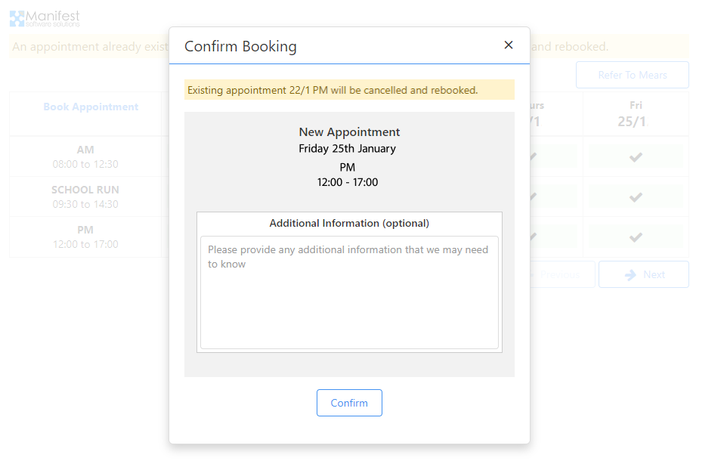727x461 pixels.
Task: Pick Thursday PM slot checkmark
Action: (533, 237)
